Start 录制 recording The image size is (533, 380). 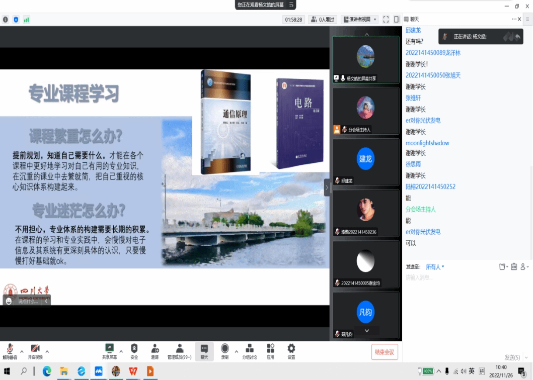(x=224, y=350)
